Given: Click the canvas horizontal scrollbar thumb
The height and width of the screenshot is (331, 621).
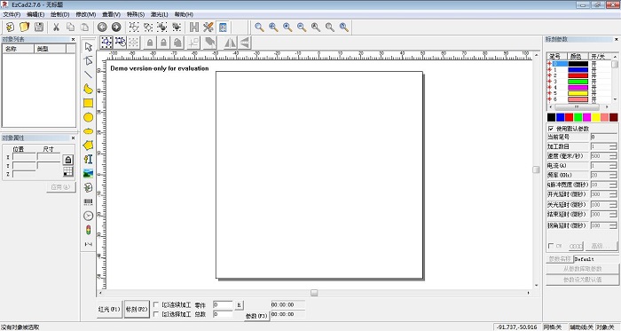Looking at the screenshot, I should pos(314,293).
